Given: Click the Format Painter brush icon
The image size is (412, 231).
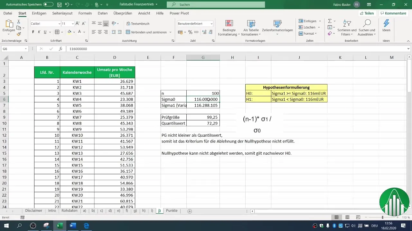Looking at the screenshot, I should pos(19,34).
